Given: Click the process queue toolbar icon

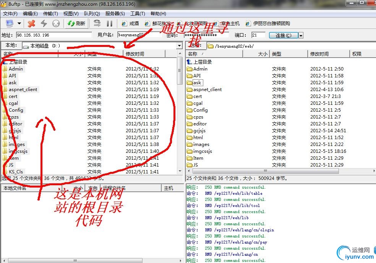Looking at the screenshot, I should 97,23.
